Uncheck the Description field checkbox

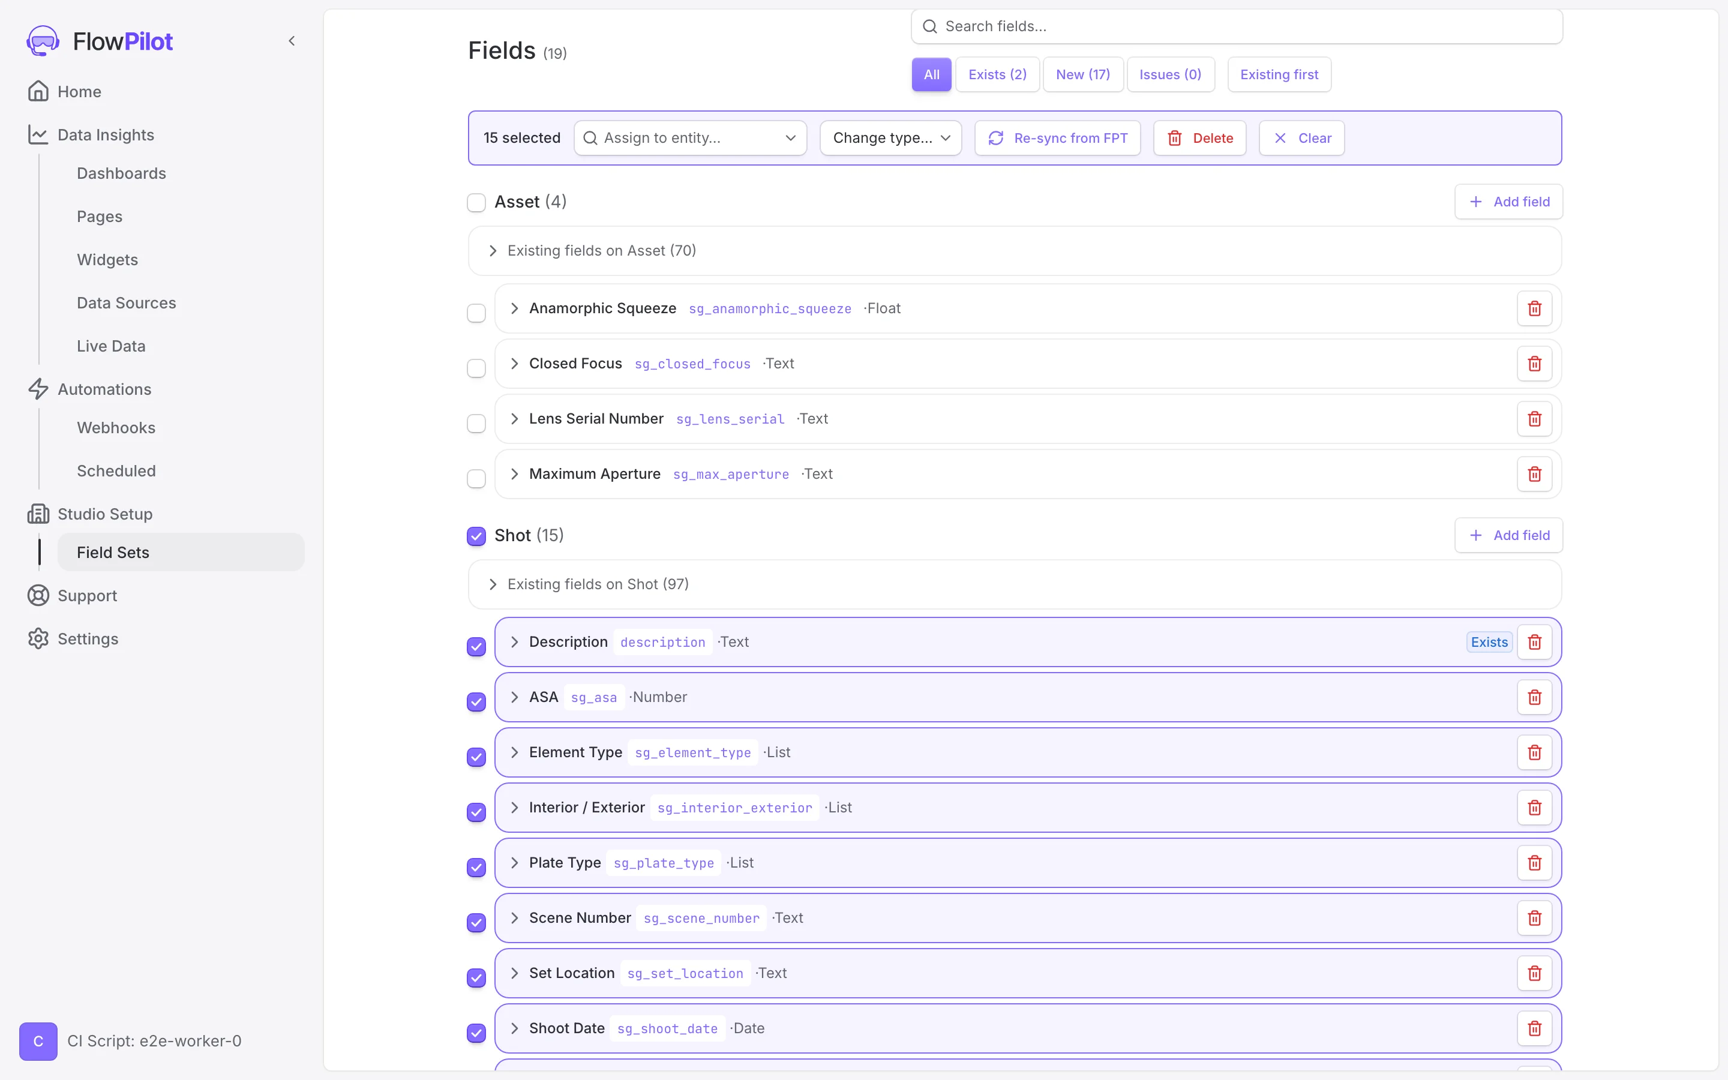tap(476, 646)
